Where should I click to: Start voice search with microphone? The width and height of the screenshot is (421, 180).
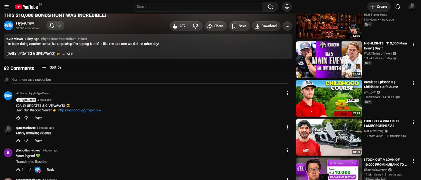(287, 7)
